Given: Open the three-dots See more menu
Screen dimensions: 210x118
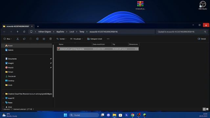Looking at the screenshot, I should click(x=108, y=39).
